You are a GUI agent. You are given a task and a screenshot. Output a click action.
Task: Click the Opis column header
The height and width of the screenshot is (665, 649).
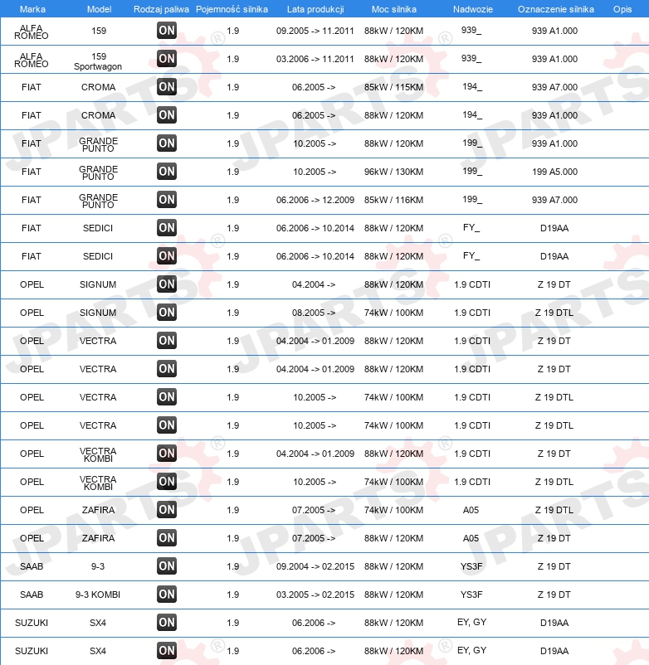(622, 9)
